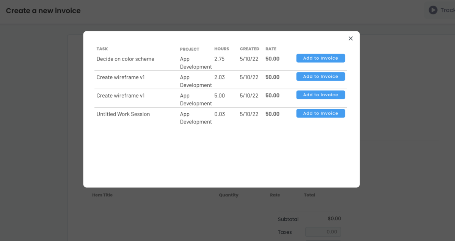Click the "Create a new invoice" heading
455x241 pixels.
pyautogui.click(x=43, y=11)
